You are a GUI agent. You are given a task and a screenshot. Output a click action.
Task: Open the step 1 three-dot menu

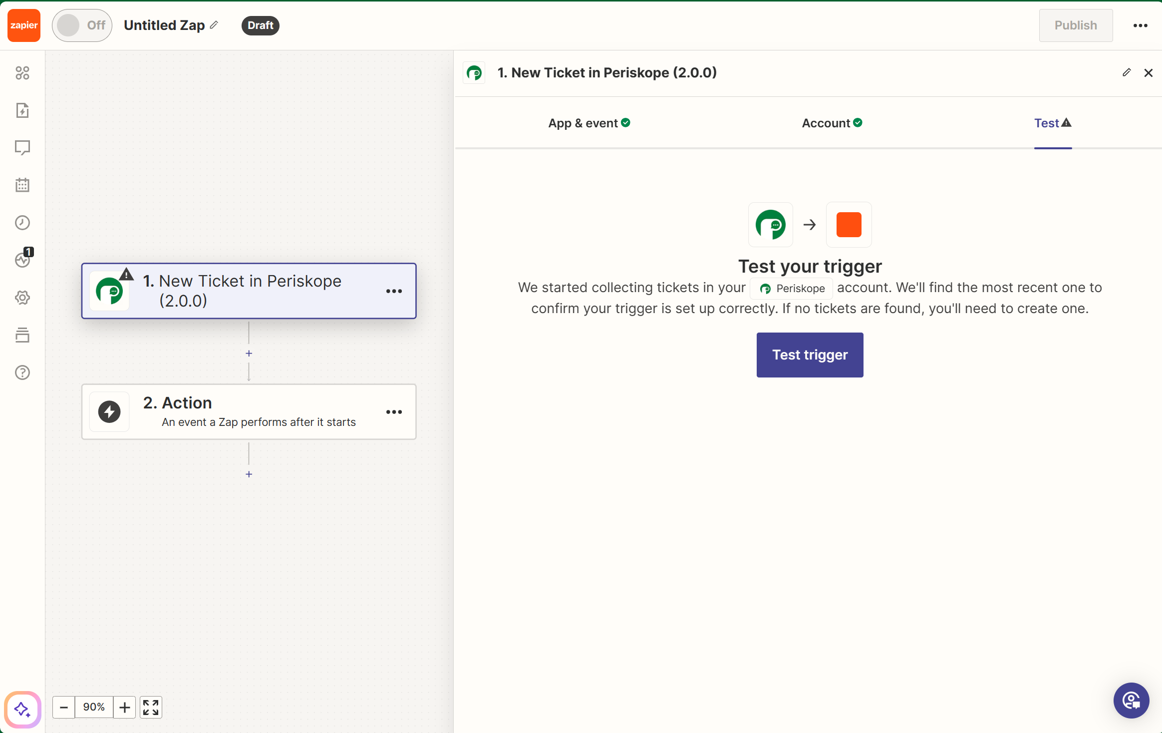pos(394,291)
